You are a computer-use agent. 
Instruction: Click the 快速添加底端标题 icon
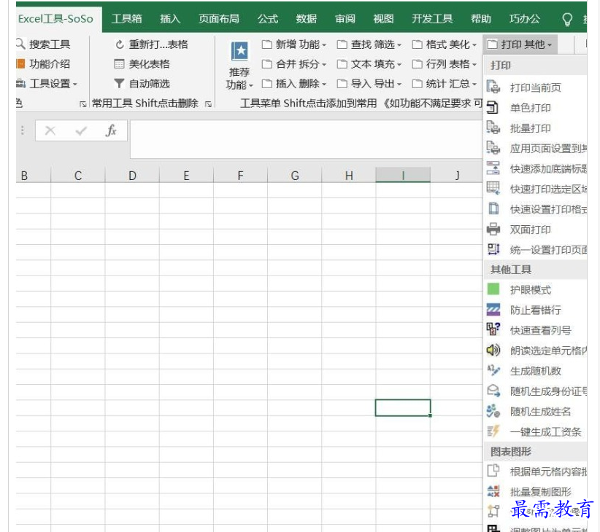coord(493,168)
